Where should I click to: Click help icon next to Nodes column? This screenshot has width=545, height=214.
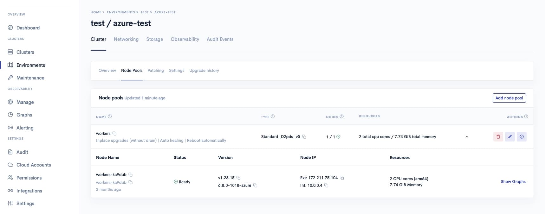pyautogui.click(x=341, y=116)
